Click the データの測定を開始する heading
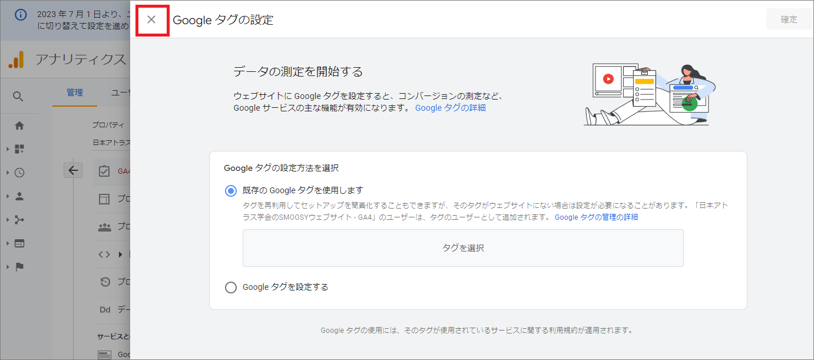Screen dimensions: 814x360 (298, 72)
